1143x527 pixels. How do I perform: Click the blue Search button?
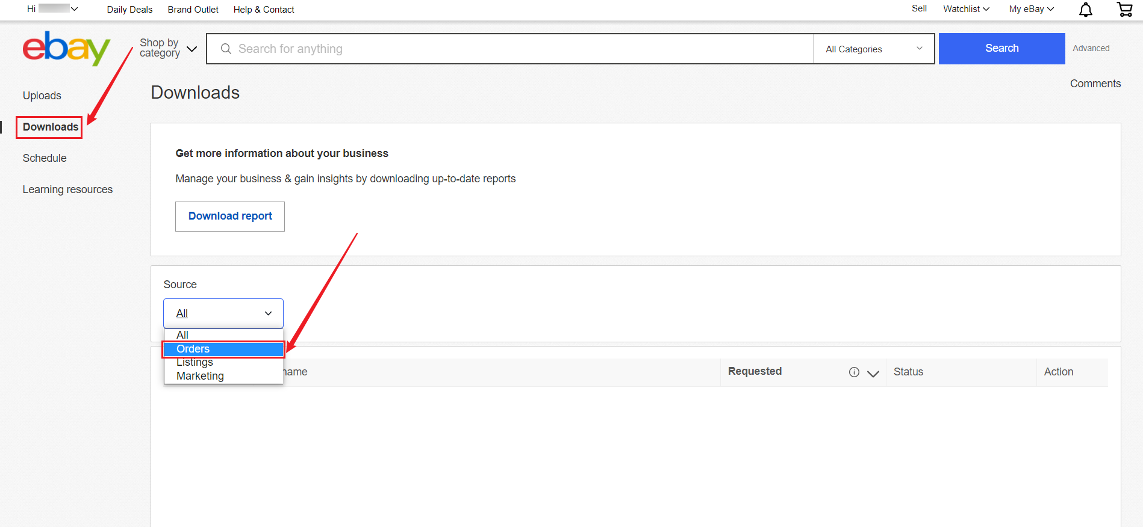(1002, 49)
